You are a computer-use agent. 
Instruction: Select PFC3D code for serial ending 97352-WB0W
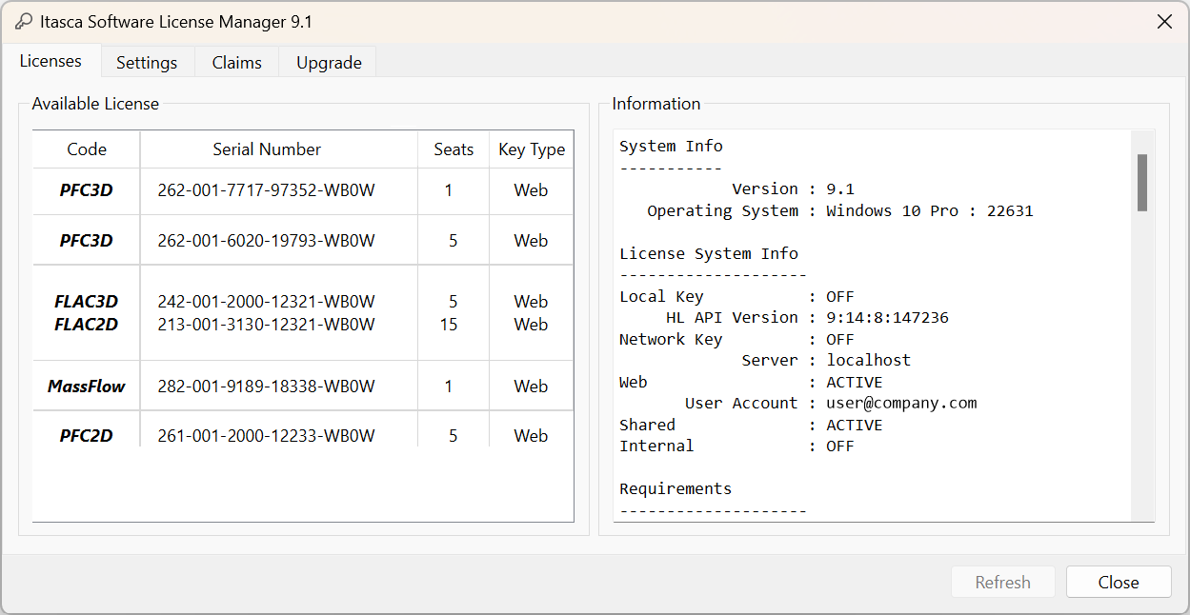(87, 190)
